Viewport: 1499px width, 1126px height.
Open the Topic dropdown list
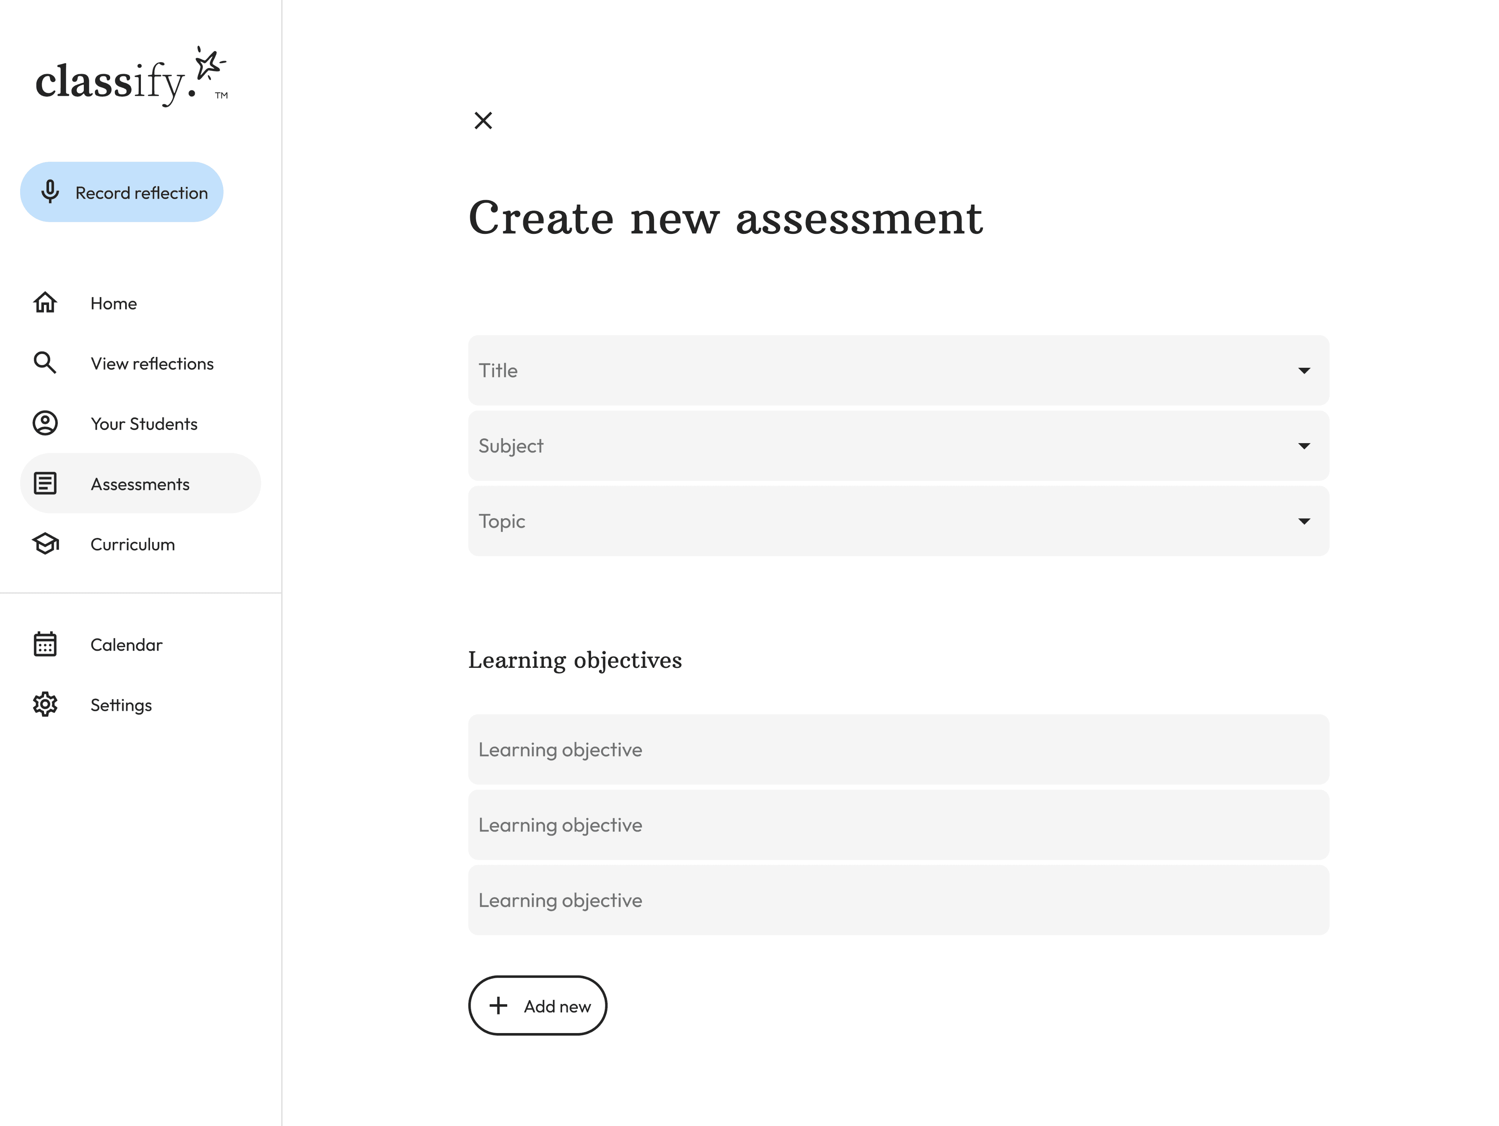898,521
